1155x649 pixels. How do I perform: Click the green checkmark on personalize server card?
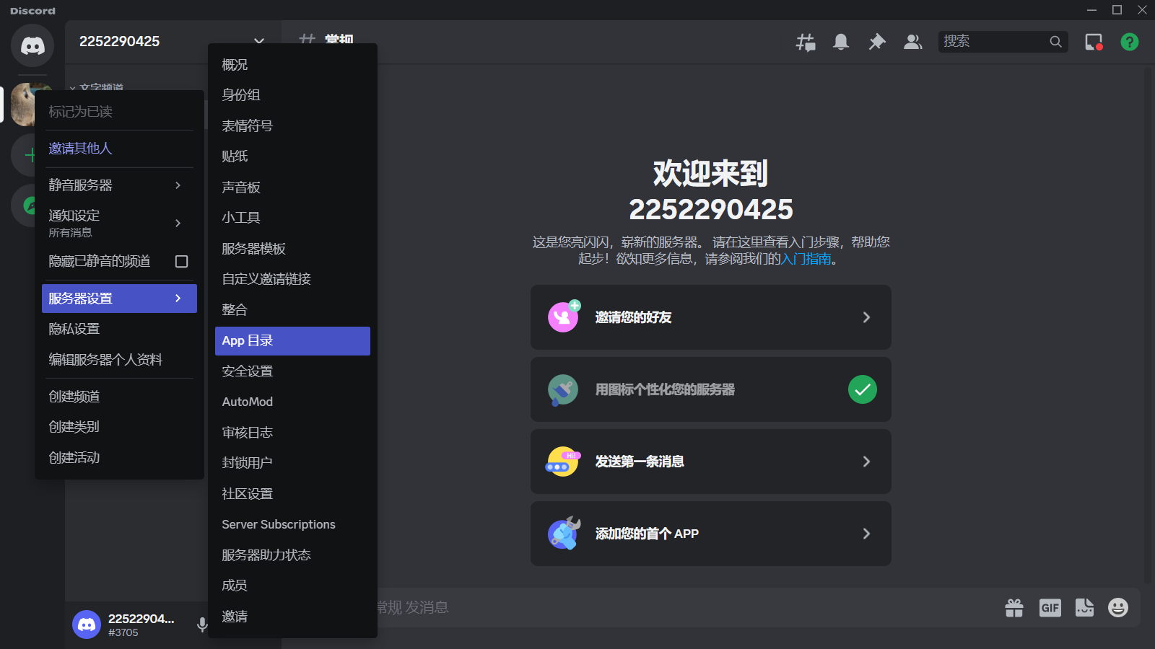click(863, 389)
